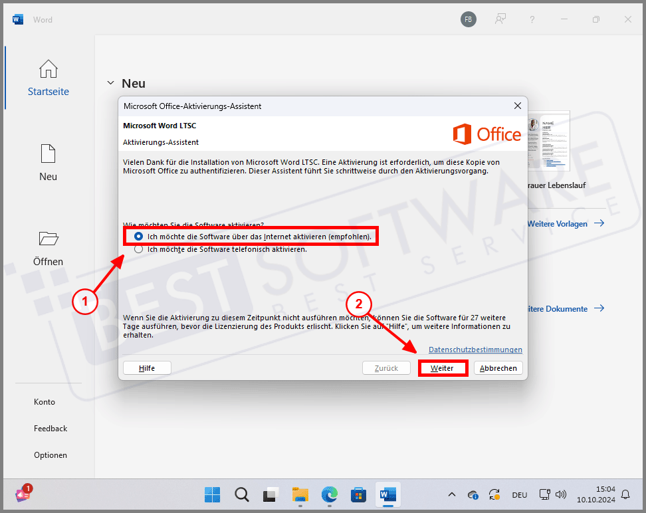Click the OneDrive cloud tray icon
The width and height of the screenshot is (646, 513).
[473, 495]
